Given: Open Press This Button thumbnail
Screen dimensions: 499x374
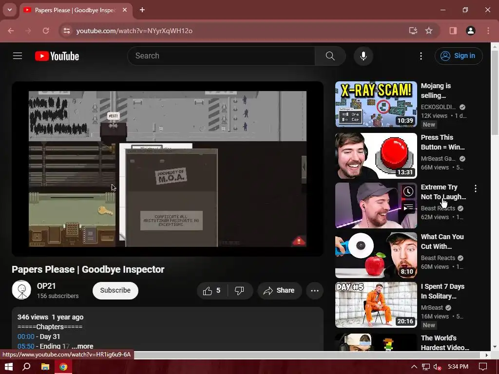Looking at the screenshot, I should [x=376, y=156].
